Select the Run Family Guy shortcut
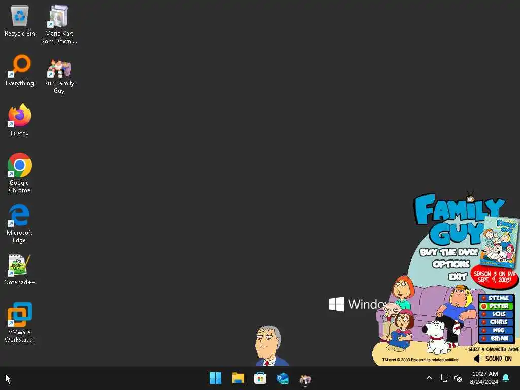Viewport: 520px width, 390px height. click(x=59, y=76)
